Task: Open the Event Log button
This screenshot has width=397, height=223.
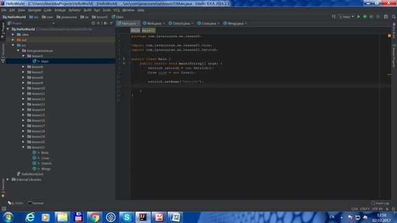Action: coord(380,203)
